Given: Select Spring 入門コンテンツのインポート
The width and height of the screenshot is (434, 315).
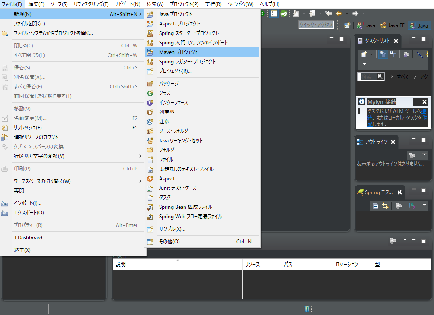Looking at the screenshot, I should [202, 43].
